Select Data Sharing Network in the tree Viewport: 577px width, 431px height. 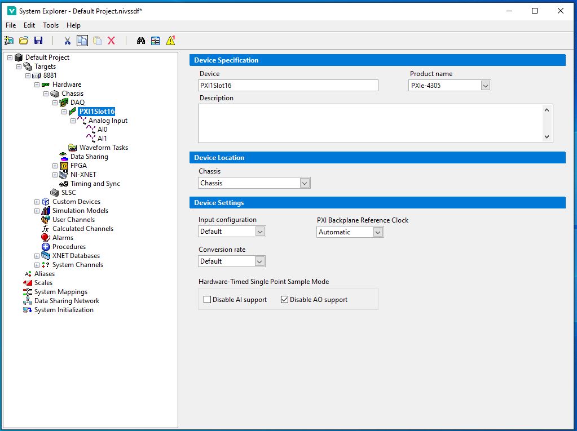[x=67, y=301]
